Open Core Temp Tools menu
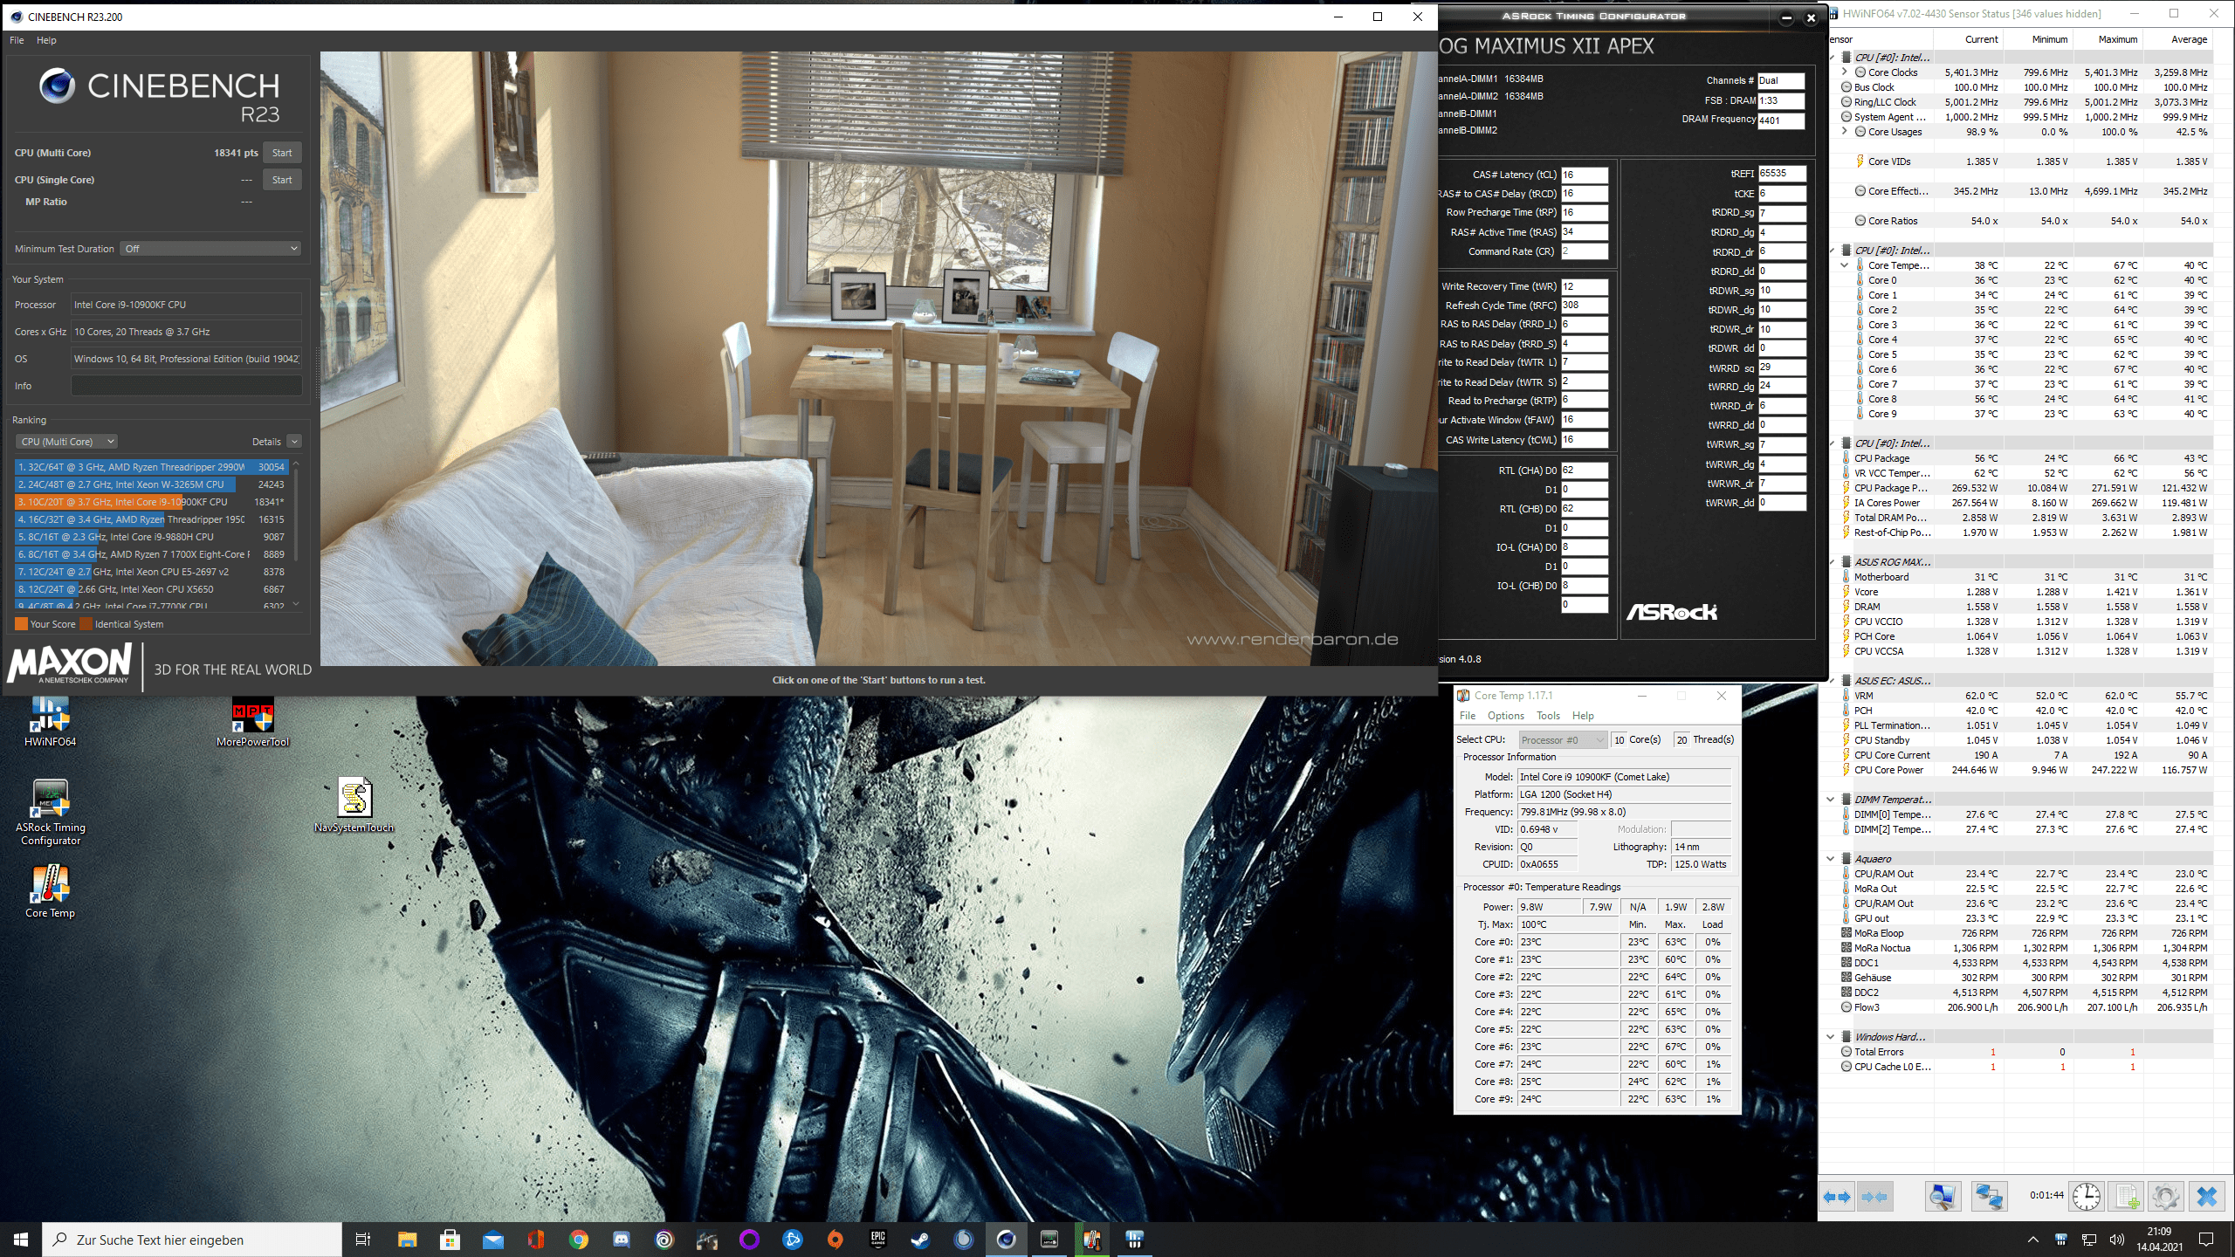 click(x=1548, y=716)
